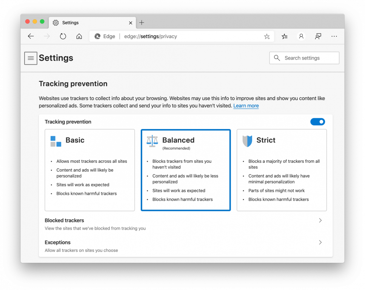Click 'Parts of sites might not work'
Image resolution: width=365 pixels, height=290 pixels.
(276, 191)
